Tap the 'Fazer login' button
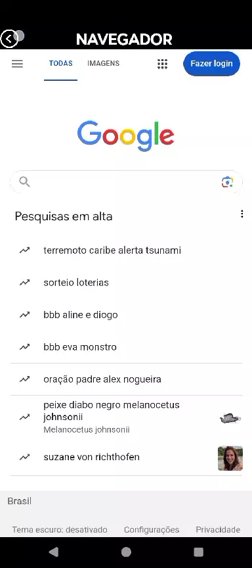 (x=211, y=64)
